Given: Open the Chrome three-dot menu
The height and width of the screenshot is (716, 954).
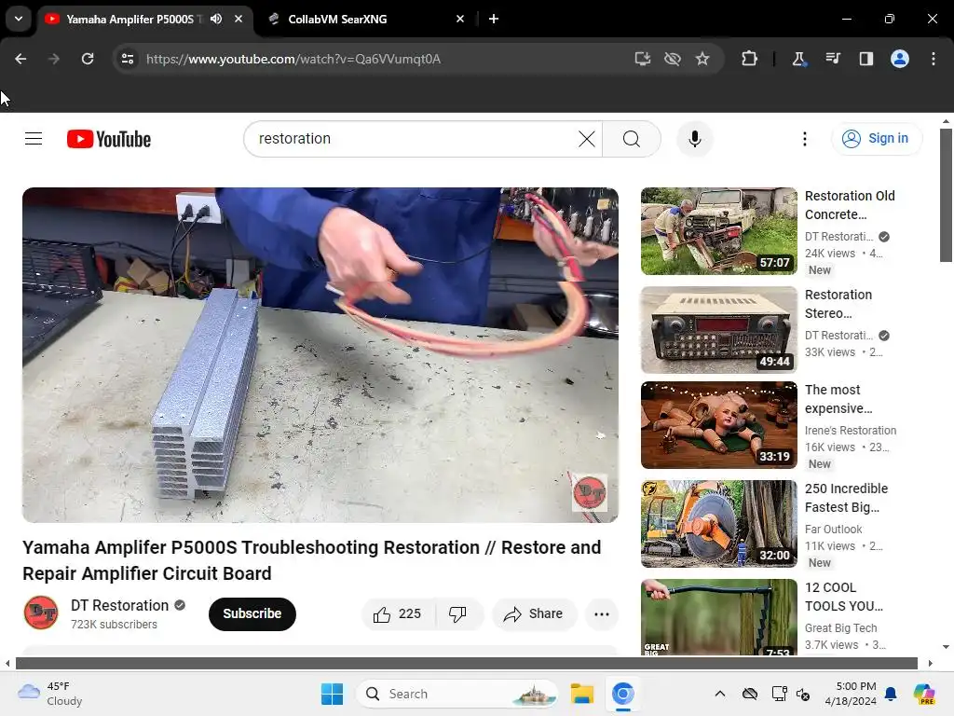Looking at the screenshot, I should [934, 59].
